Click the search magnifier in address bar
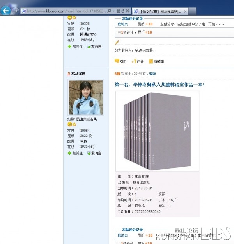234x244 pixels. [109, 11]
